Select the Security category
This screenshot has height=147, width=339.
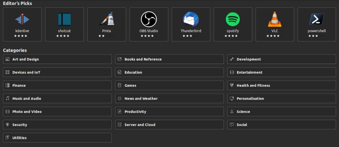[57, 125]
